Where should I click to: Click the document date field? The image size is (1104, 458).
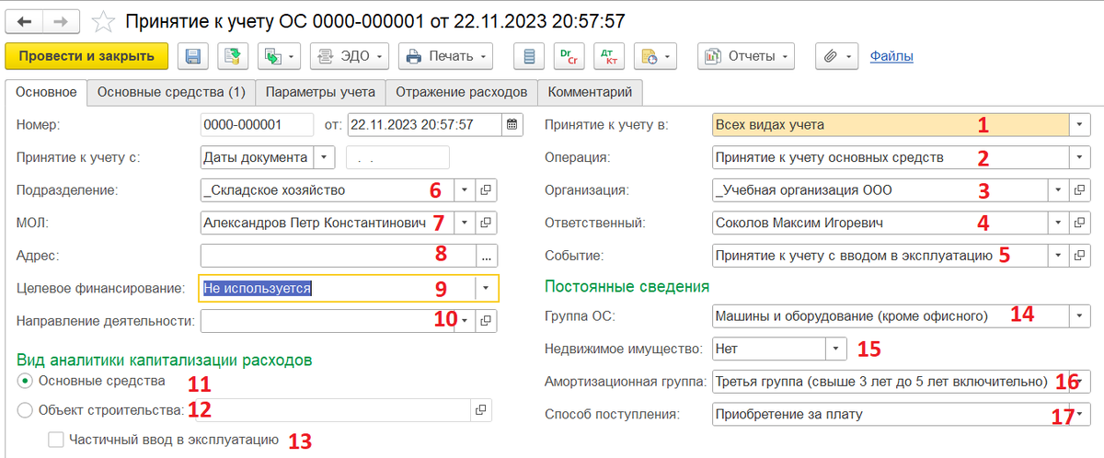[424, 124]
